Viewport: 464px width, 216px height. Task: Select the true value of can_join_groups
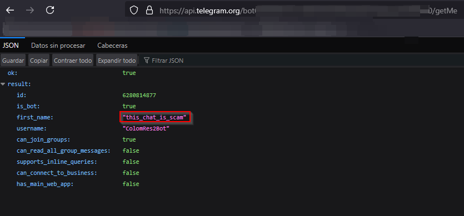coord(129,140)
